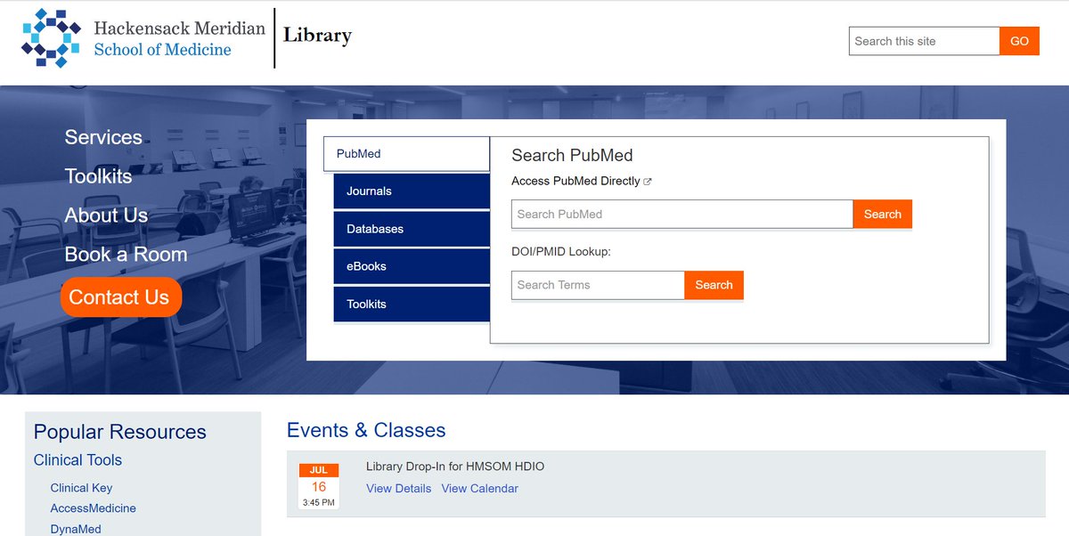Viewport: 1069px width, 536px height.
Task: Click the external link icon beside Access PubMed Directly
Action: (648, 182)
